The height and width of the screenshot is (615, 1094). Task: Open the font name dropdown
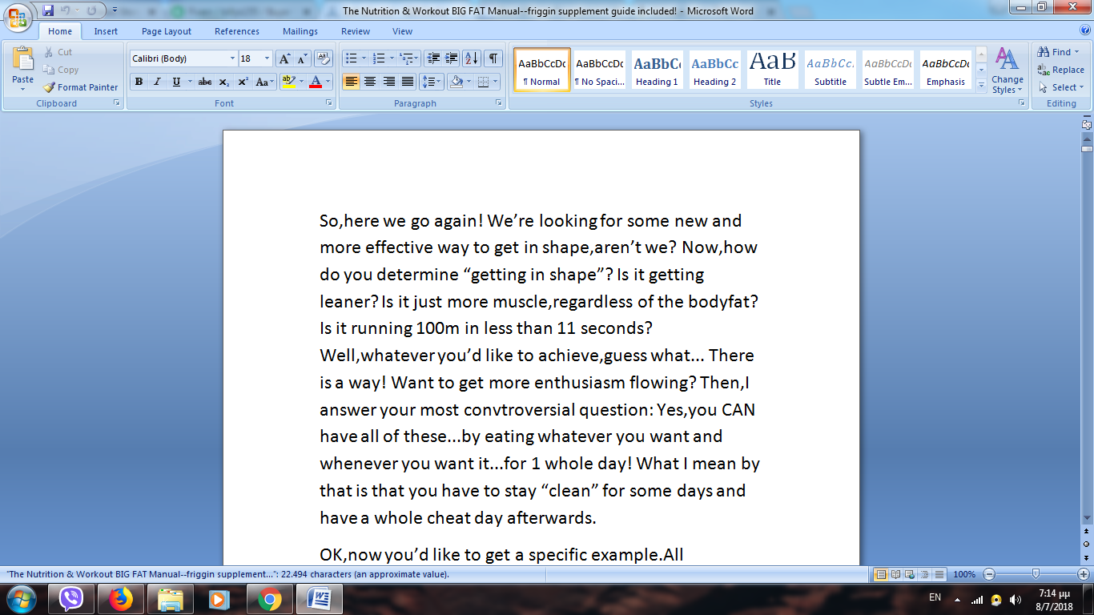(232, 58)
